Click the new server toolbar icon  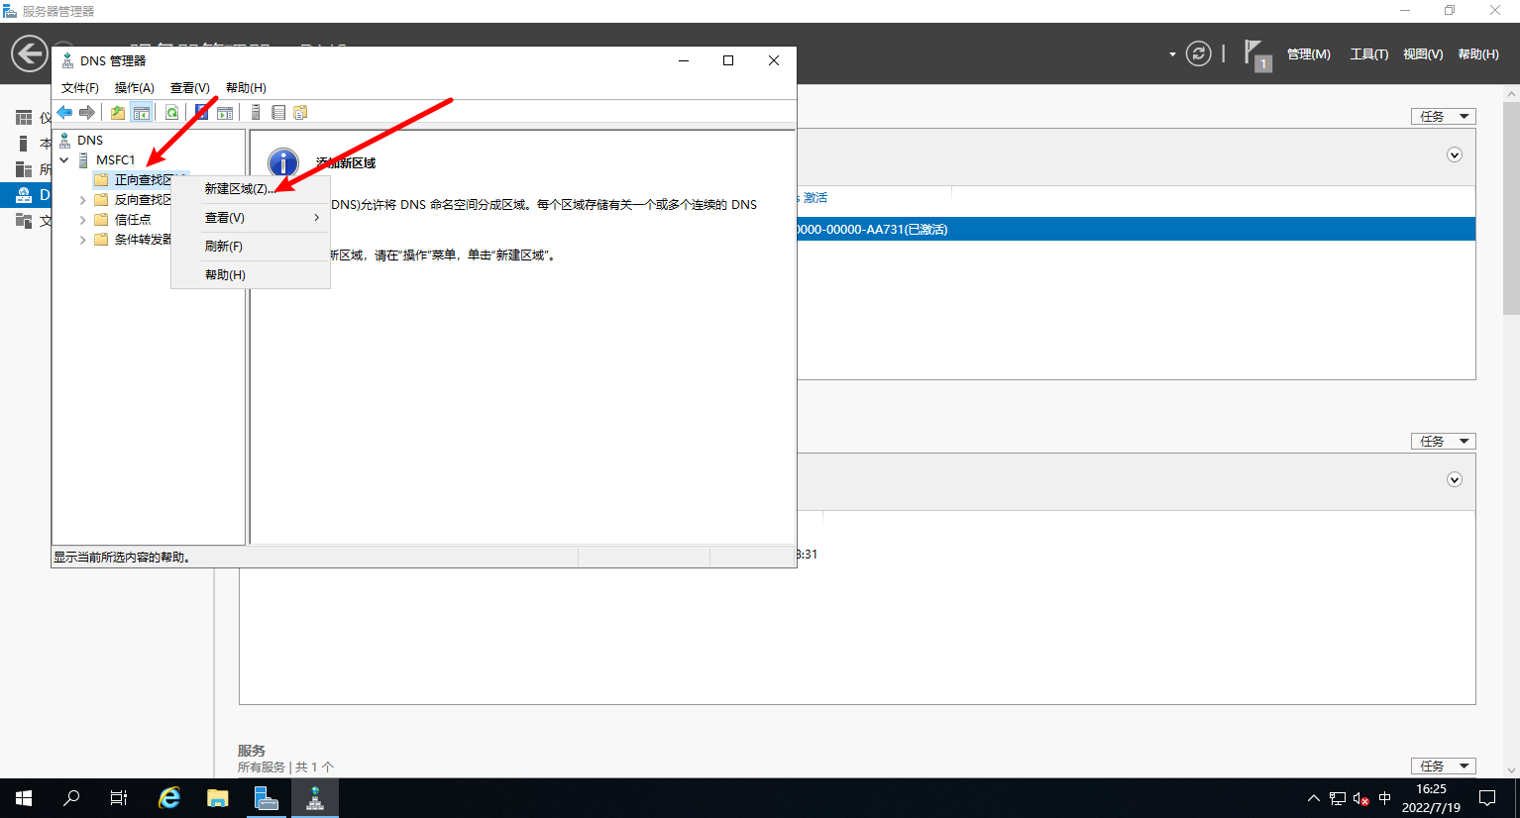[255, 113]
